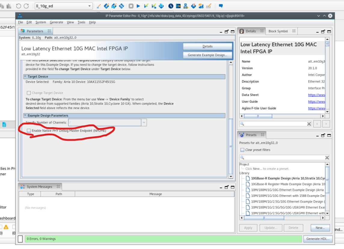Open the Timing Analyzer clock icon
344x249 pixels.
click(171, 6)
